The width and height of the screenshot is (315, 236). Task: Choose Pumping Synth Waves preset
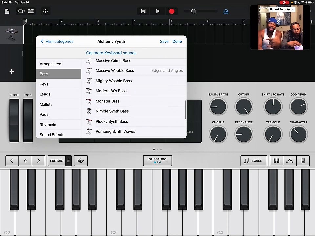point(134,132)
